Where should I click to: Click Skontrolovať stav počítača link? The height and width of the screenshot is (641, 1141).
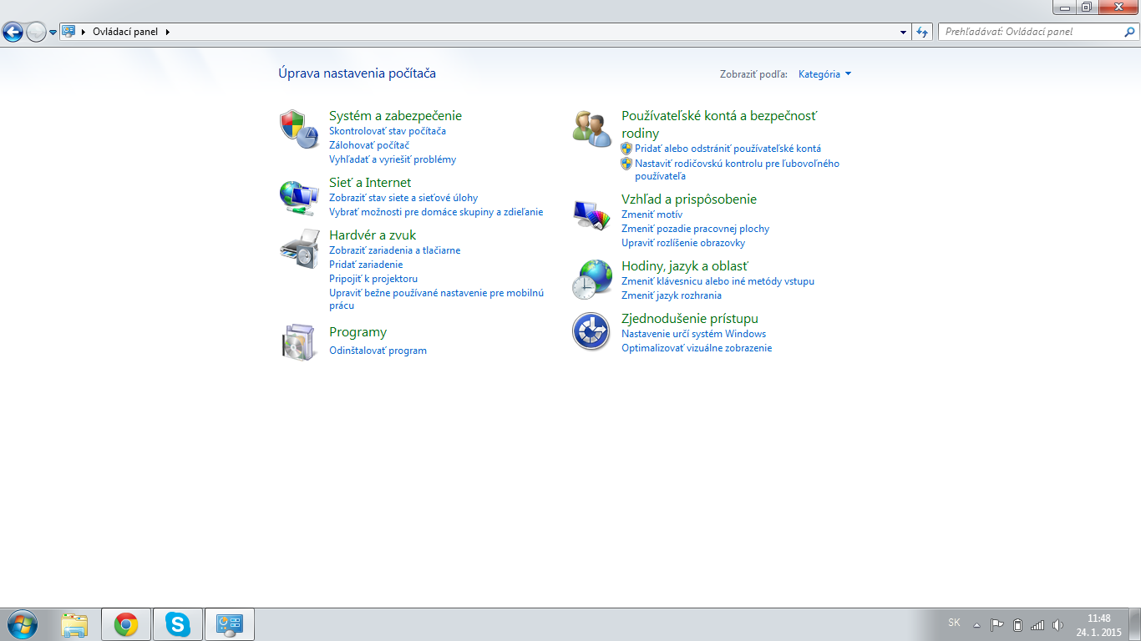[388, 131]
